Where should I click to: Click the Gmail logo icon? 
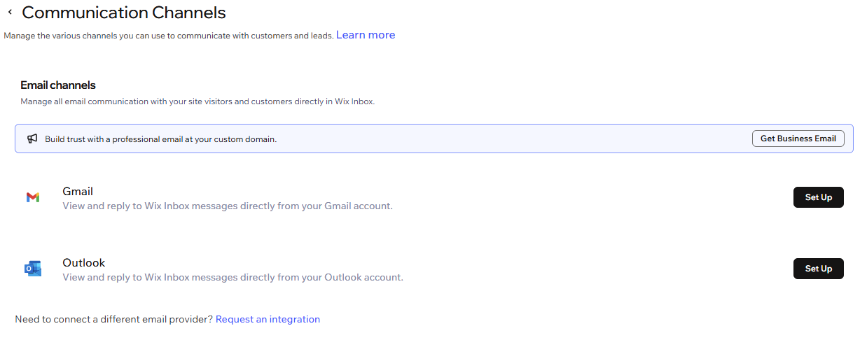[x=33, y=198]
